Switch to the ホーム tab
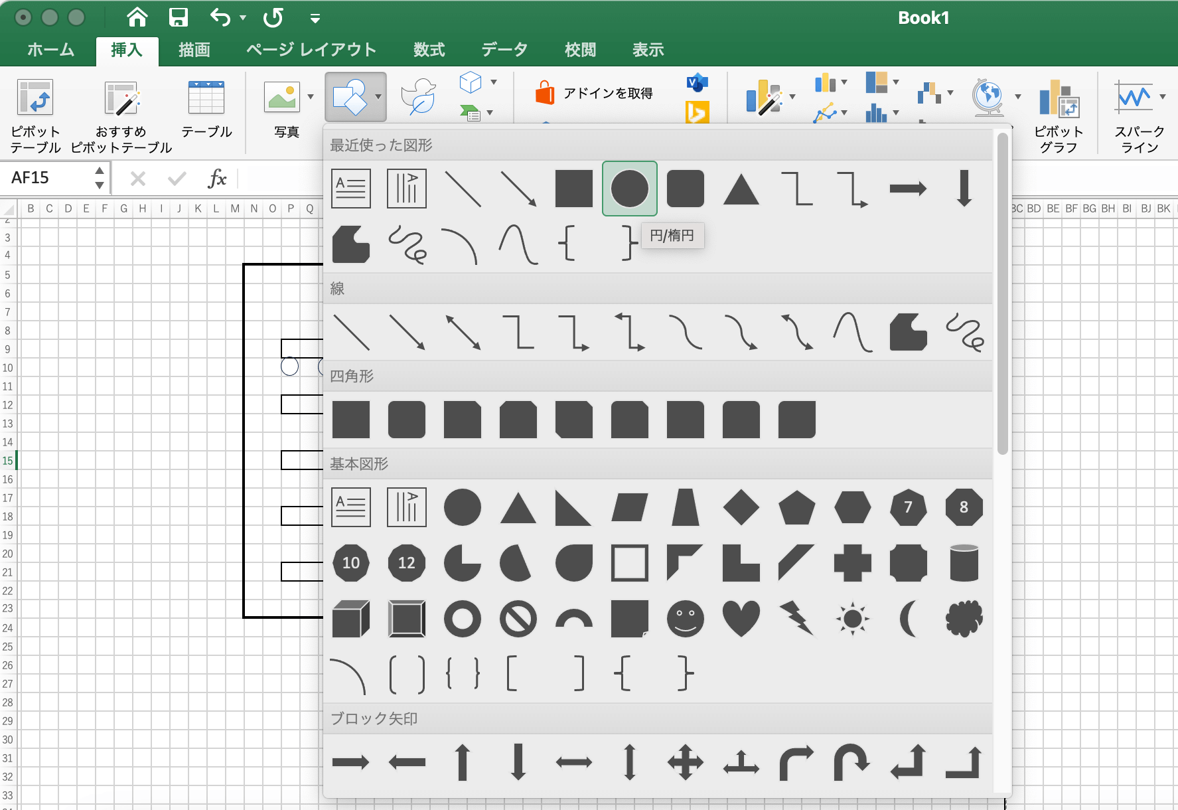Viewport: 1178px width, 810px height. (x=51, y=50)
